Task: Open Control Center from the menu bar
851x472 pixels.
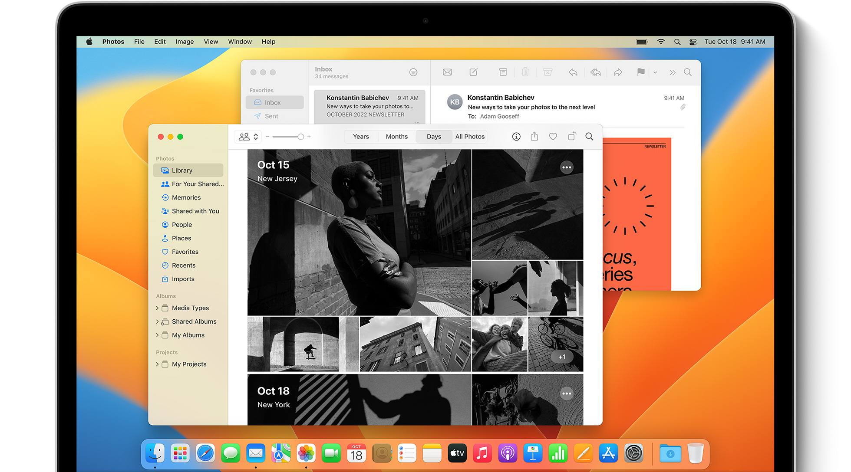Action: 693,42
